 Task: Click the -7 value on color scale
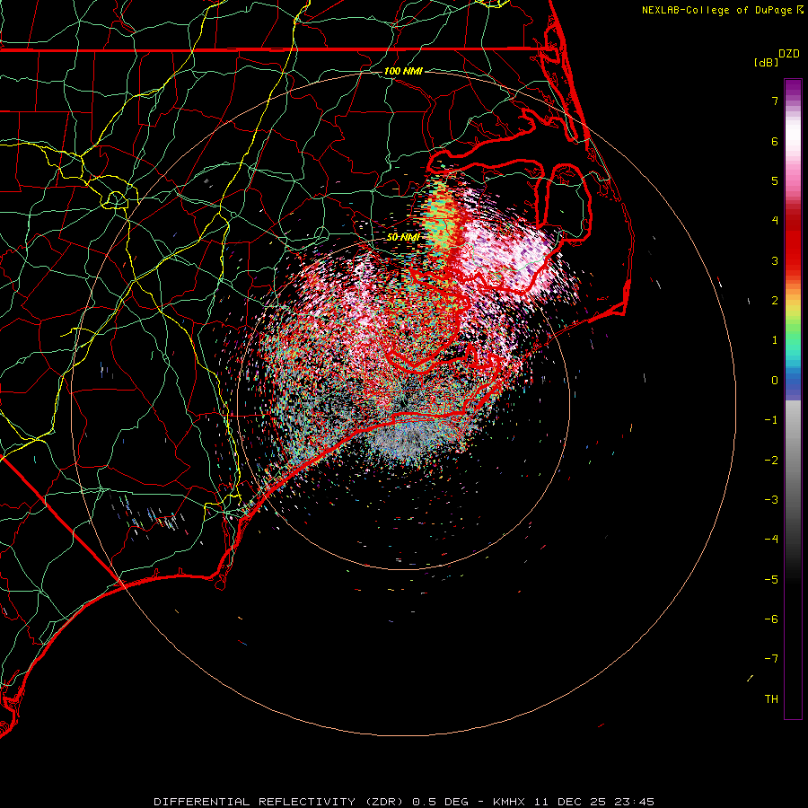tap(771, 659)
